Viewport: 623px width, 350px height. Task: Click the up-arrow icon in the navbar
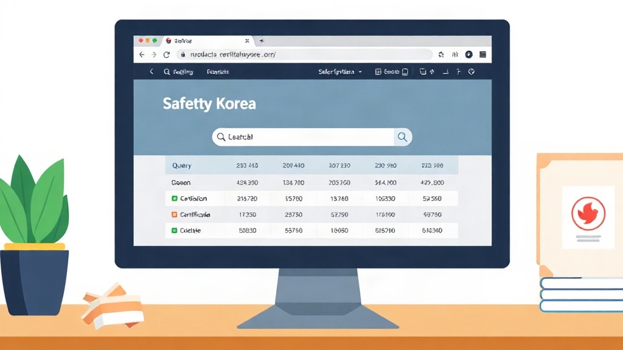[x=432, y=72]
